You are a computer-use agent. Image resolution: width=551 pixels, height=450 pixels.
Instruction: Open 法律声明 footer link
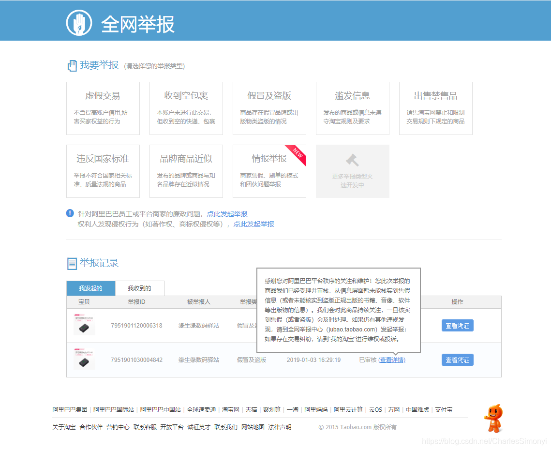(x=280, y=427)
